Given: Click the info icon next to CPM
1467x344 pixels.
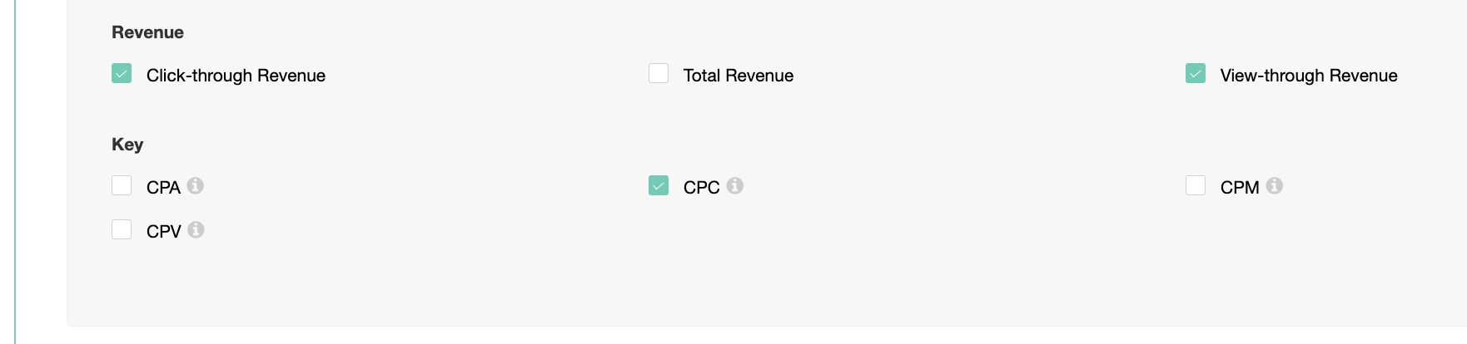Looking at the screenshot, I should pyautogui.click(x=1274, y=186).
